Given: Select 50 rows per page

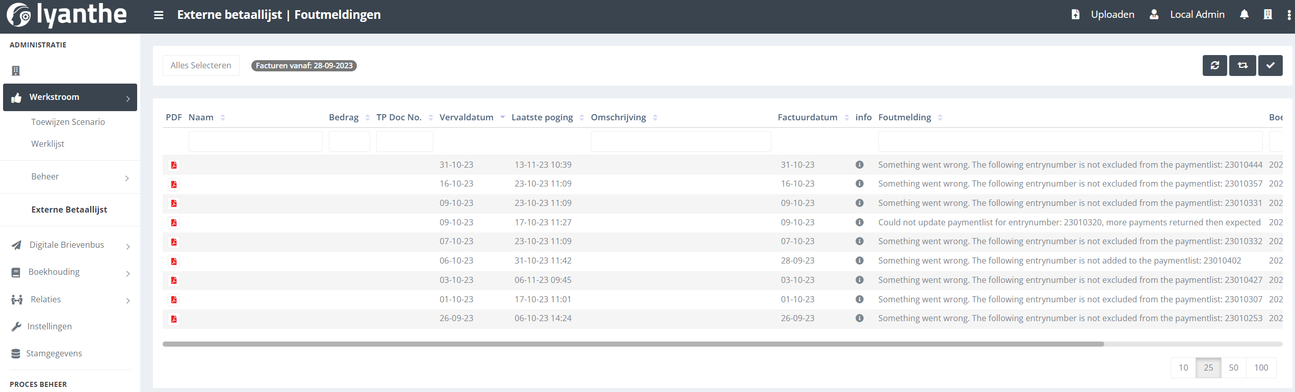Looking at the screenshot, I should click(1233, 368).
